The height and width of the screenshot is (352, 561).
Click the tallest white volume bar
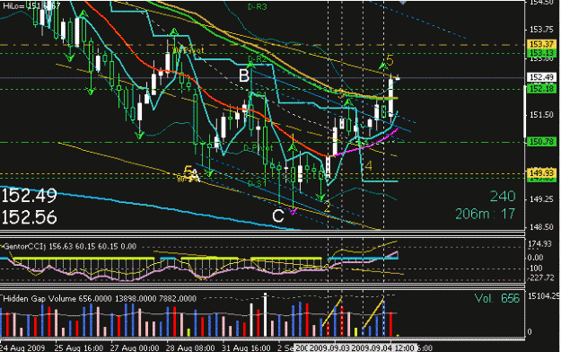(265, 315)
